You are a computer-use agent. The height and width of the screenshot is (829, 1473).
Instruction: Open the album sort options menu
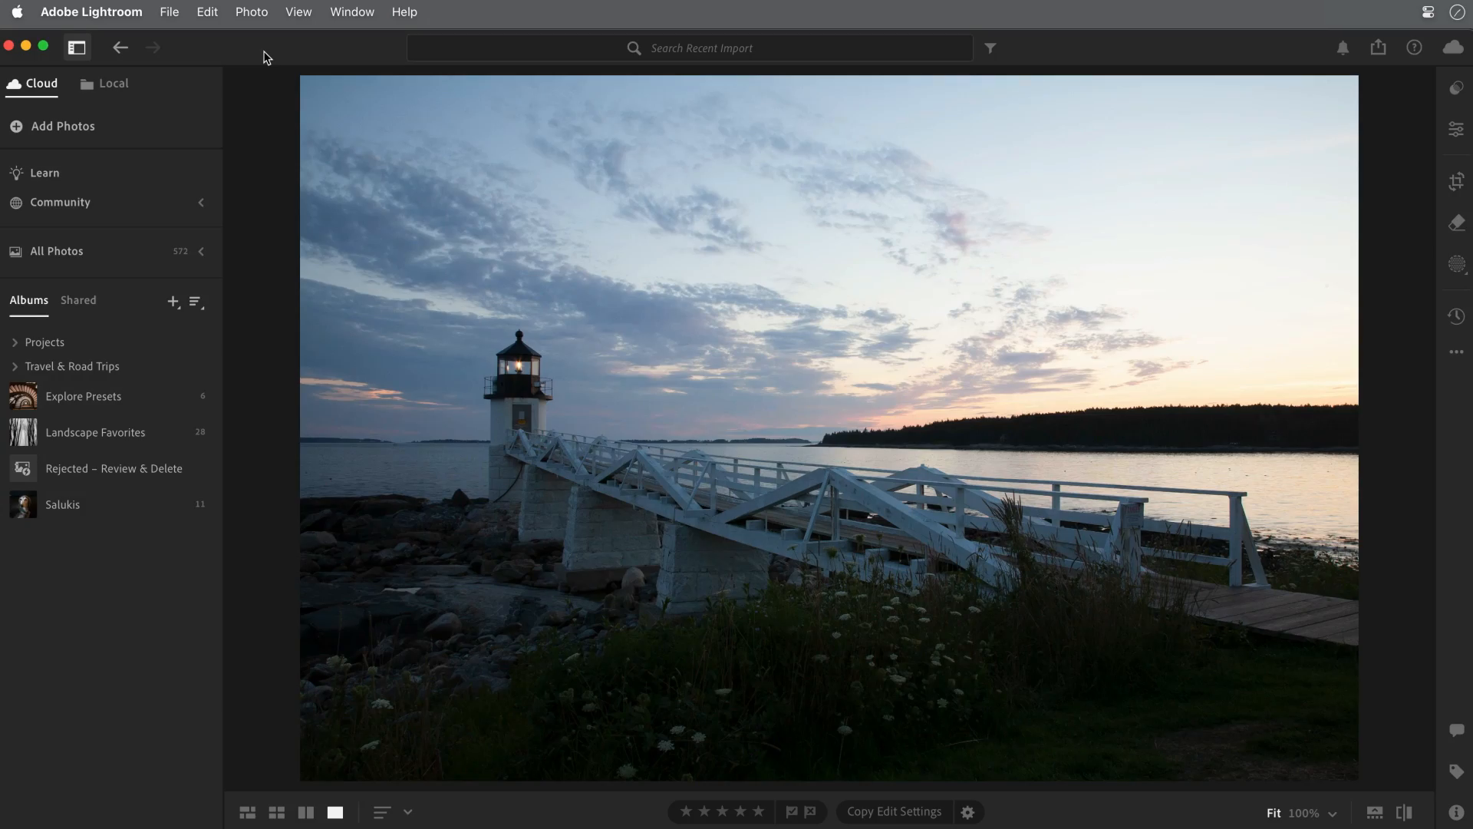point(196,302)
